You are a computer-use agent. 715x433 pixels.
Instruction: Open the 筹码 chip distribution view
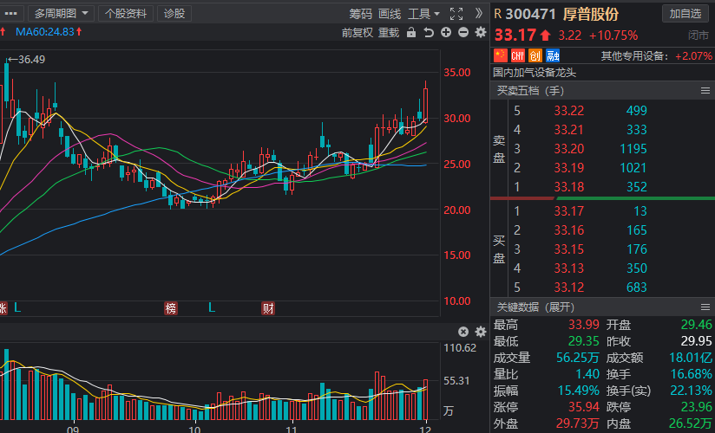click(x=360, y=13)
